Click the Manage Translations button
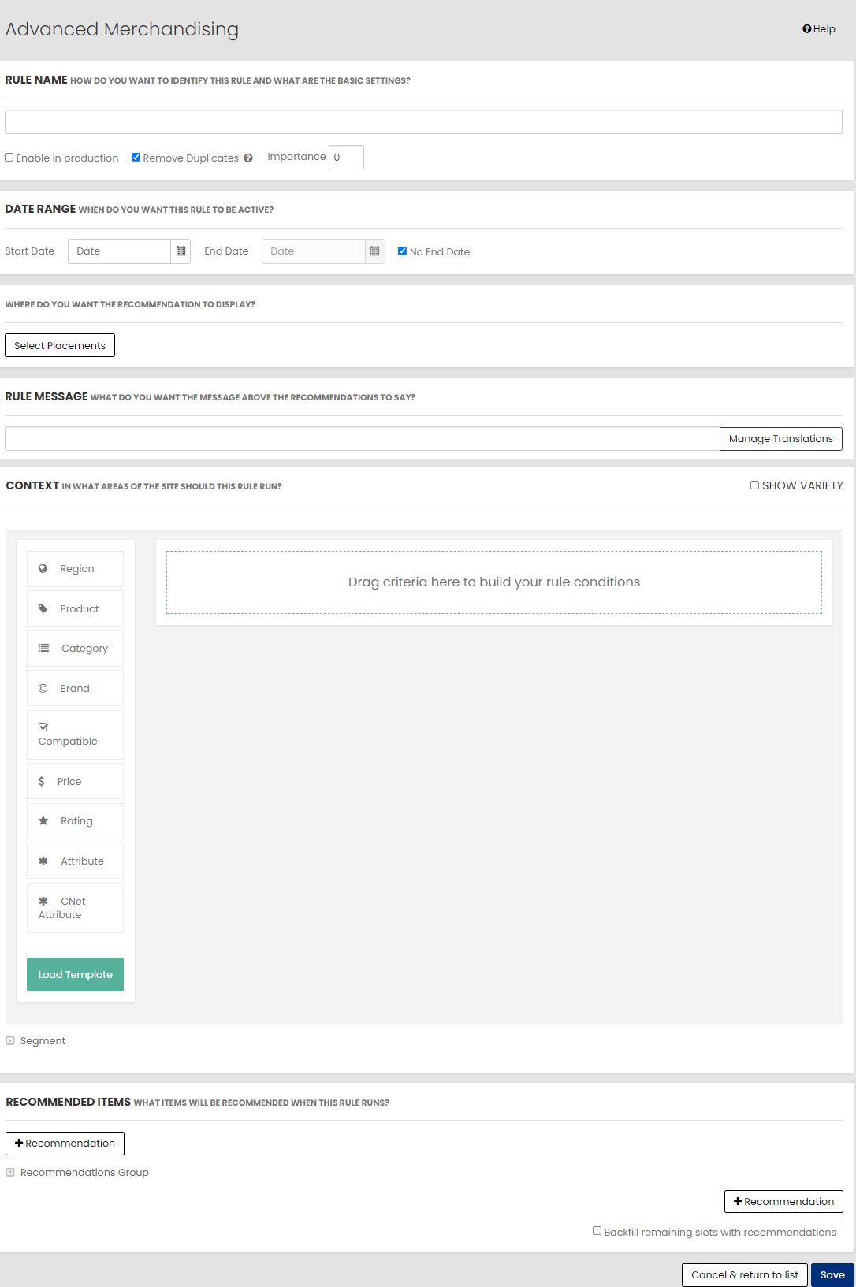 [780, 439]
